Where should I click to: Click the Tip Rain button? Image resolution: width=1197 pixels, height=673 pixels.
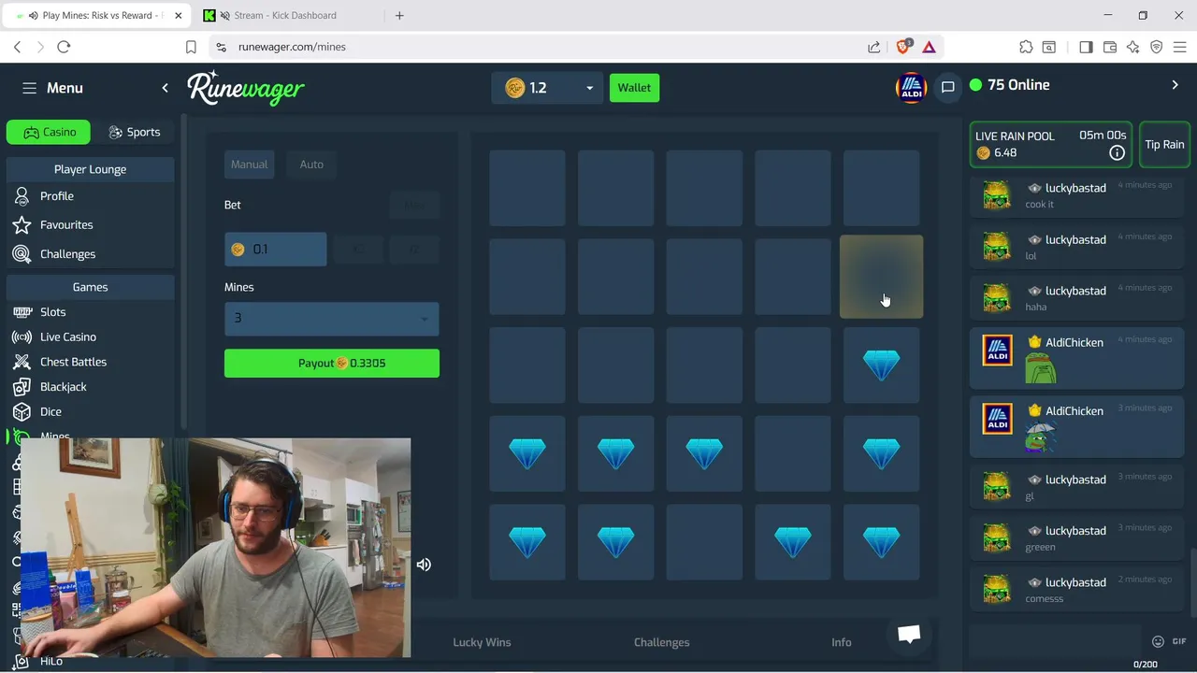(1164, 145)
